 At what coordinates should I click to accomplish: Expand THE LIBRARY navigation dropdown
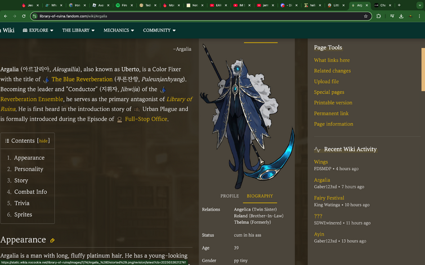(x=78, y=30)
